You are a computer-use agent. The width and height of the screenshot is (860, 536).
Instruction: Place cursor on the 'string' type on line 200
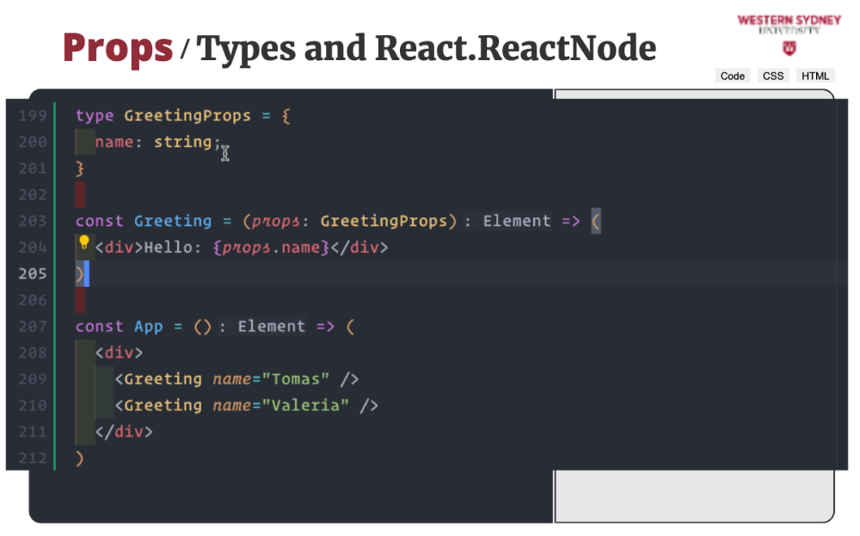(x=183, y=142)
